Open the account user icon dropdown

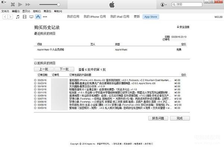point(164,4)
